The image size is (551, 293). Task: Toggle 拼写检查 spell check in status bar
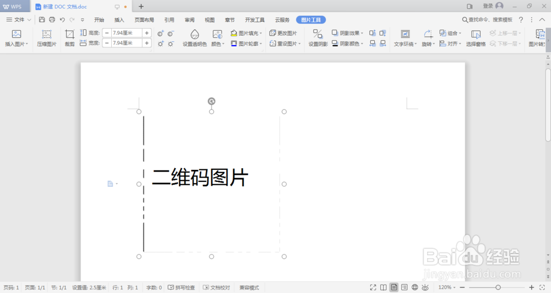point(181,288)
